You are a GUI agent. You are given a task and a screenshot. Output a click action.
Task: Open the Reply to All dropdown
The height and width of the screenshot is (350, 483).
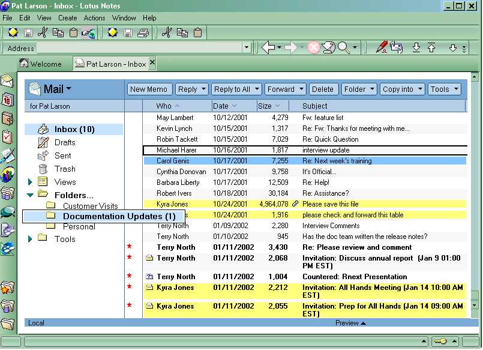(x=236, y=89)
